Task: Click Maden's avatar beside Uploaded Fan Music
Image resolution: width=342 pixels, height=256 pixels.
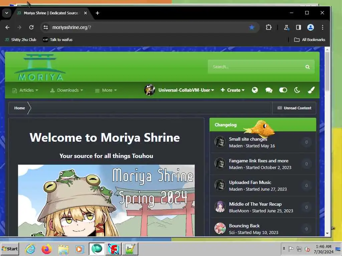Action: point(220,185)
